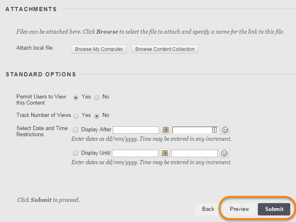Click the Display Until date input field
Screen dimensions: 296x222
(135, 153)
